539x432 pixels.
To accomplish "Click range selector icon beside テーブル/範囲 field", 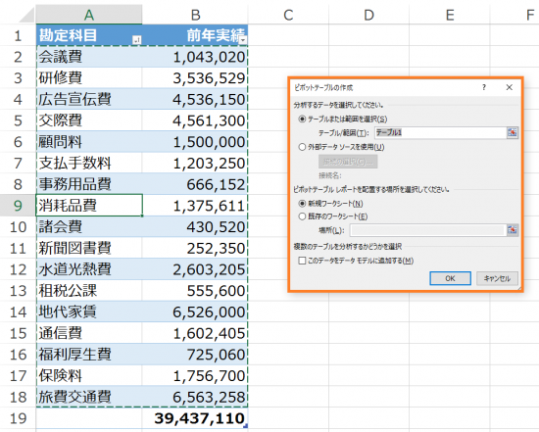I will [512, 132].
